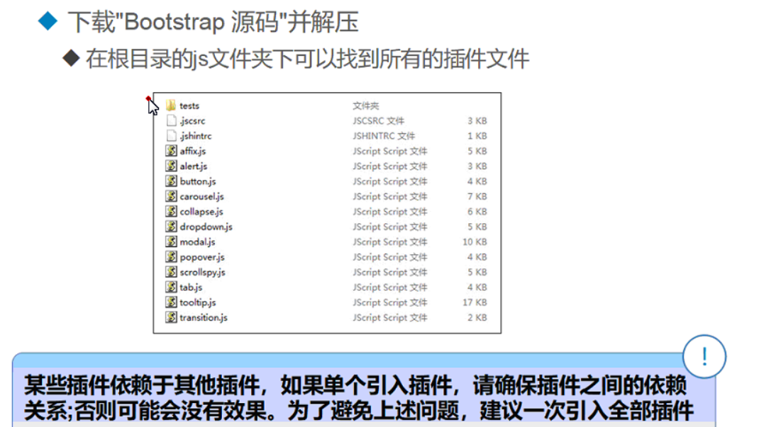This screenshot has height=427, width=759.
Task: Click the scrollspy.js script icon
Action: [171, 272]
